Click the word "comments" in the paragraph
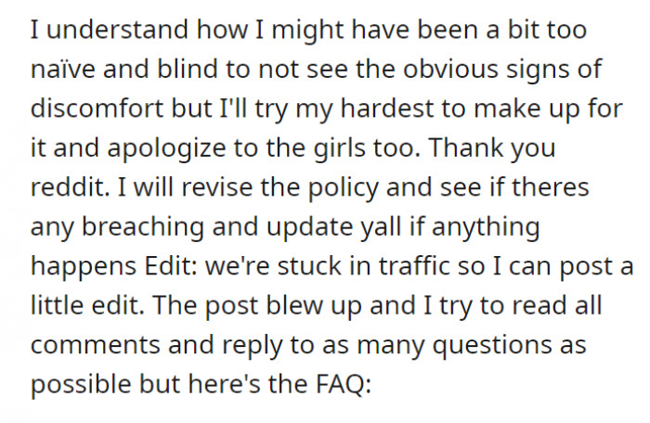The image size is (650, 423). click(96, 345)
